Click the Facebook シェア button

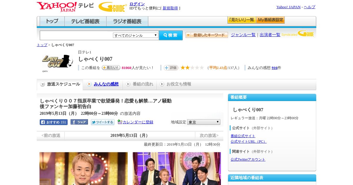(x=79, y=122)
